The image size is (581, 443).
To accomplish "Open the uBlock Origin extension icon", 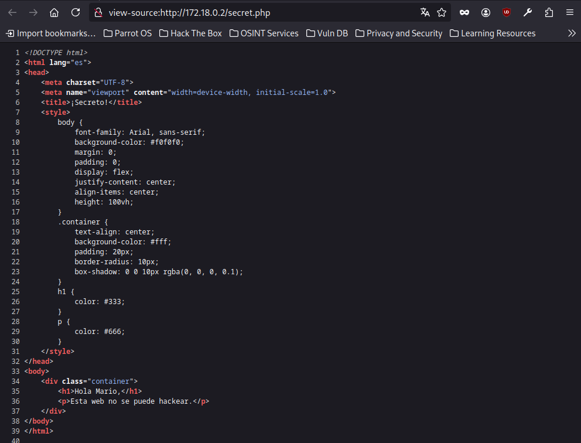I will coord(507,12).
